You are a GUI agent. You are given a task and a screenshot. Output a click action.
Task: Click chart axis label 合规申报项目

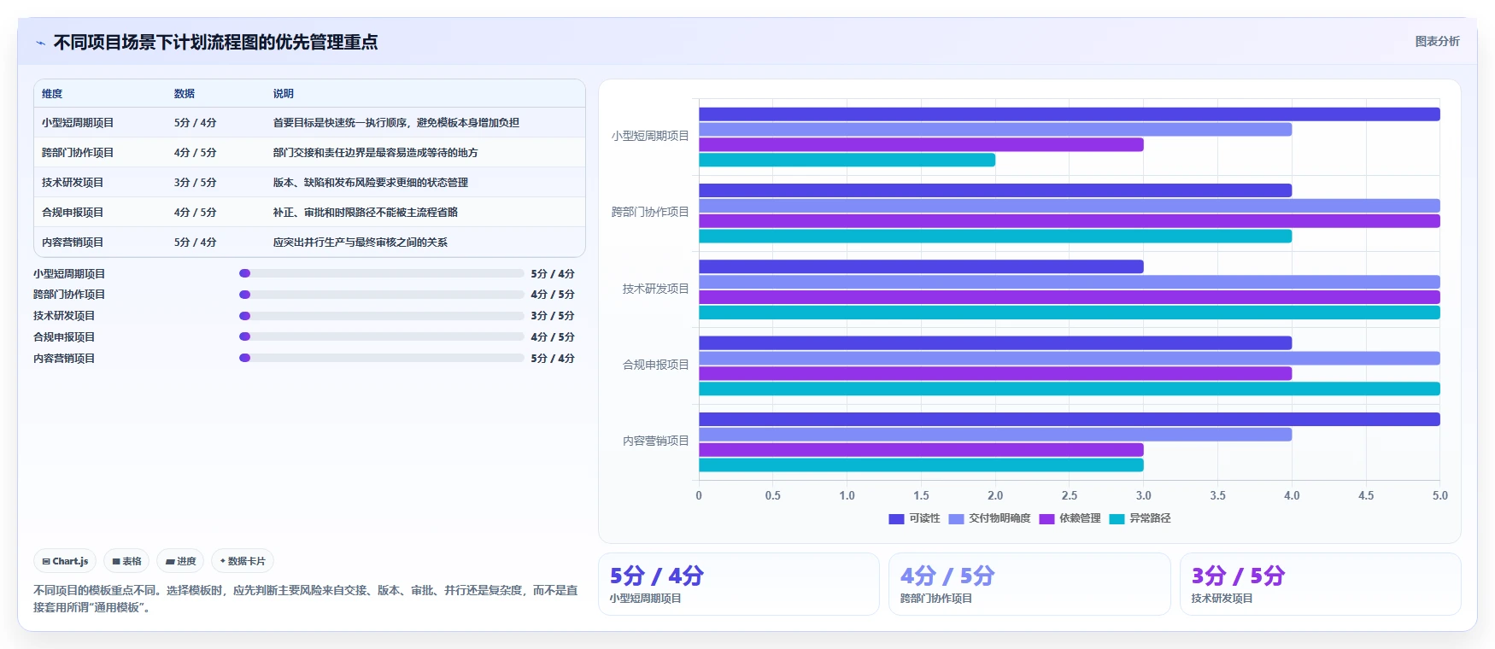click(655, 365)
